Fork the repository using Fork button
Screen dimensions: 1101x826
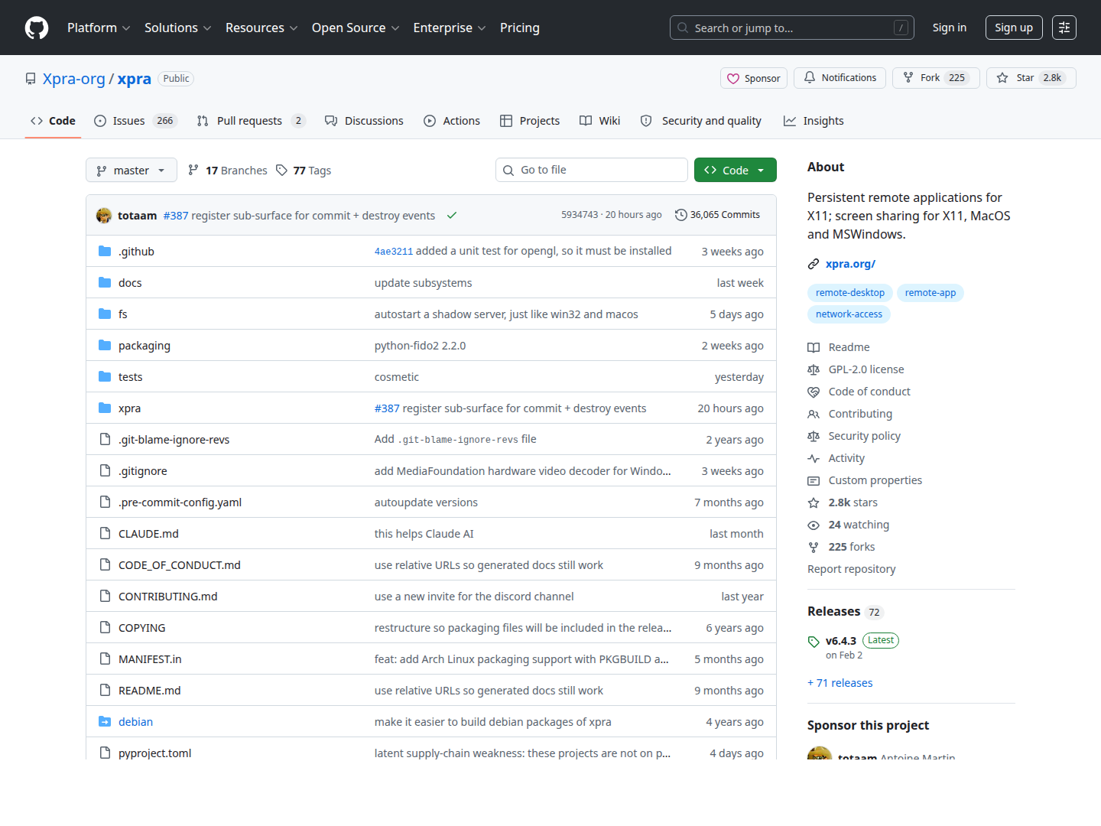tap(936, 78)
